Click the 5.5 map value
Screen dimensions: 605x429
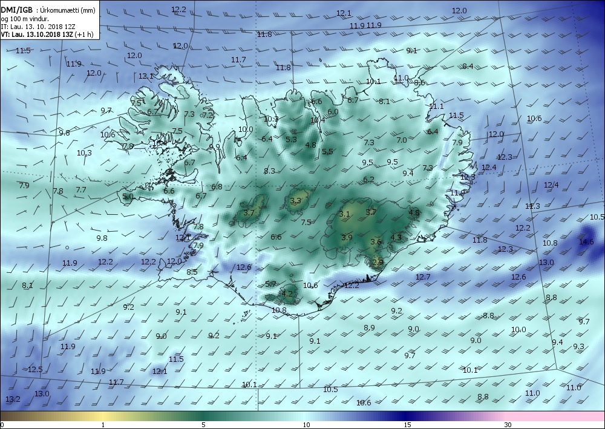327,152
